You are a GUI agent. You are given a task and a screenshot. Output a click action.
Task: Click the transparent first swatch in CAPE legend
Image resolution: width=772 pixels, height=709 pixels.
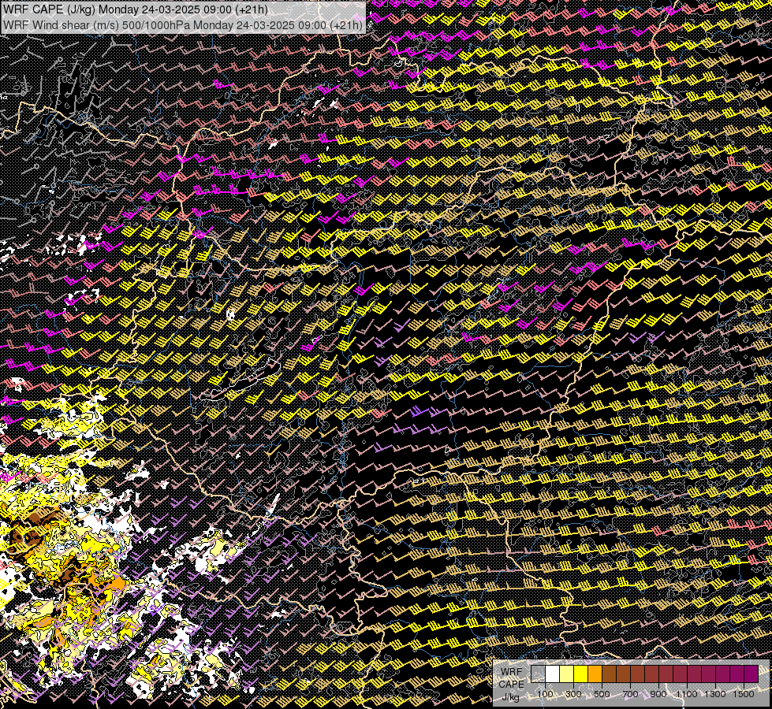(x=538, y=674)
